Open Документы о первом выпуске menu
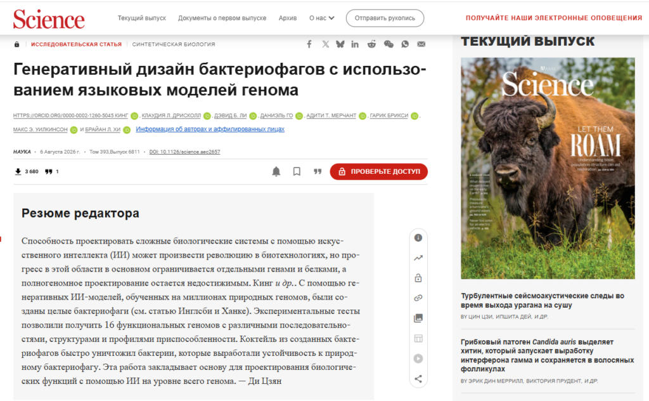The image size is (649, 401). [x=222, y=18]
